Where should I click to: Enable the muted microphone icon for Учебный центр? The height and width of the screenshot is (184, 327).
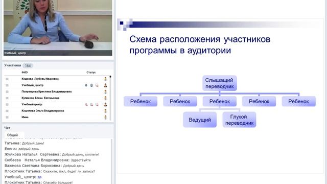pyautogui.click(x=86, y=104)
